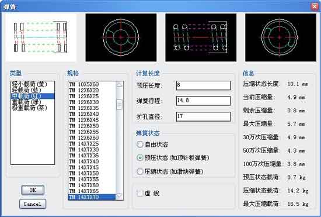Select spec TM 14X7X55
321x217 pixels.
tap(92, 180)
